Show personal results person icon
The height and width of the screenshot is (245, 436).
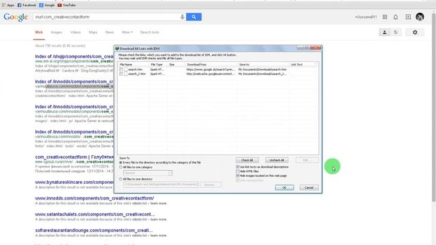click(x=384, y=32)
